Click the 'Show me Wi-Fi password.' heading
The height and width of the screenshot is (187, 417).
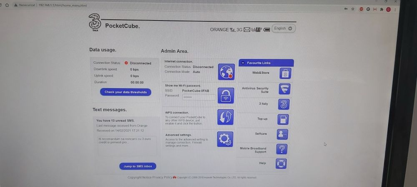183,86
